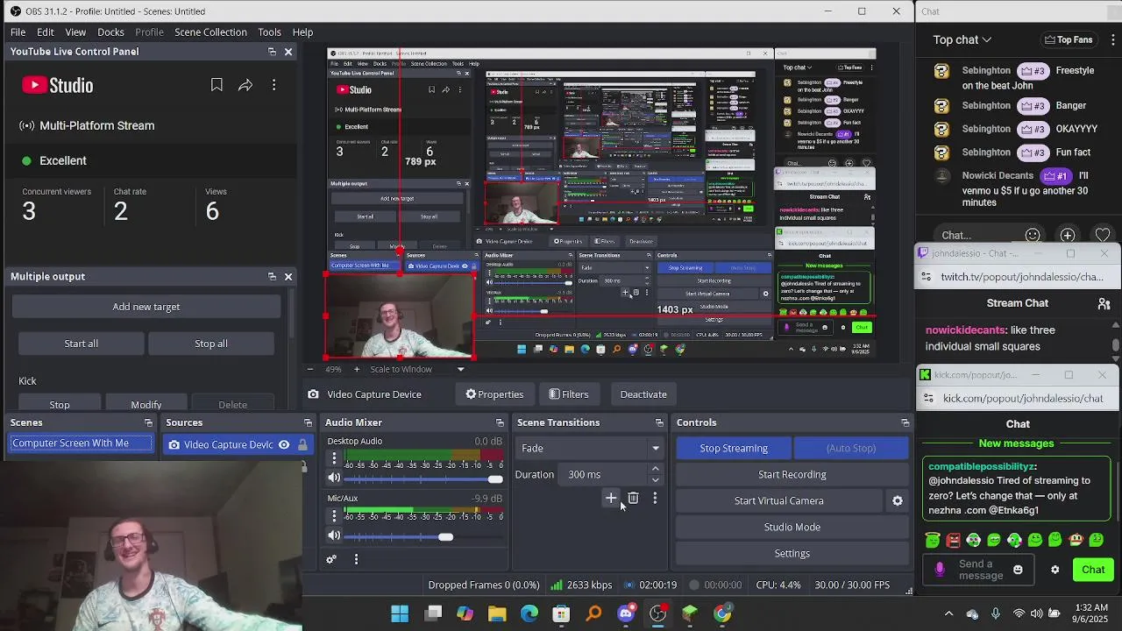Open virtual camera settings gear

click(x=898, y=500)
